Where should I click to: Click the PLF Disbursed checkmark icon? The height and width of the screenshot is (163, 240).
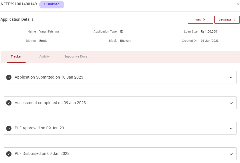point(9,154)
